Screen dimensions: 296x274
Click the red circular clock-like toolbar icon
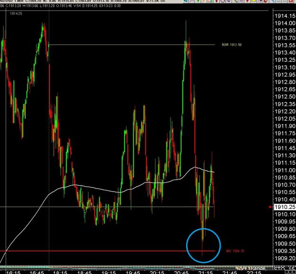pyautogui.click(x=223, y=1)
